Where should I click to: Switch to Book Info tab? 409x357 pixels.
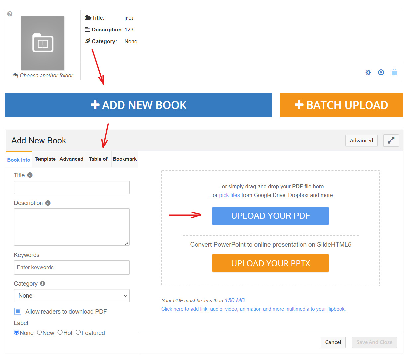[x=19, y=160]
